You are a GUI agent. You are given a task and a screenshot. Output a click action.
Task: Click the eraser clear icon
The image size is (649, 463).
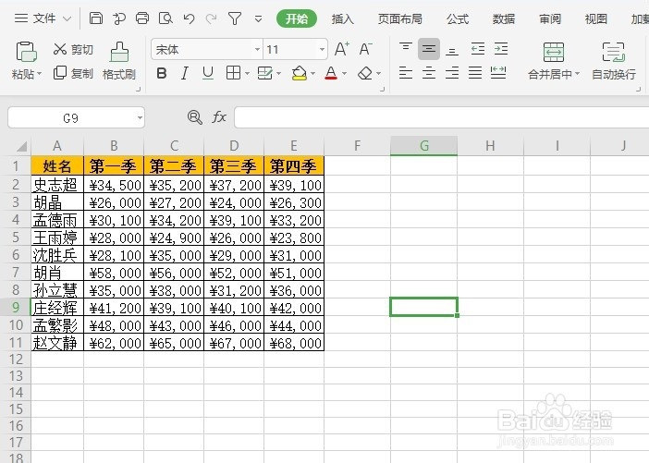(x=365, y=73)
